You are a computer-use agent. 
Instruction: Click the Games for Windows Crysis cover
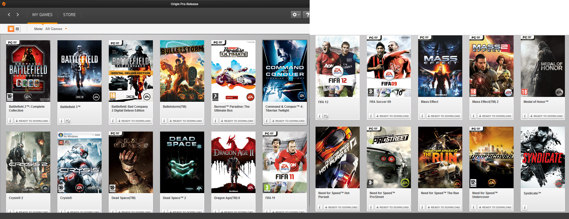80,162
